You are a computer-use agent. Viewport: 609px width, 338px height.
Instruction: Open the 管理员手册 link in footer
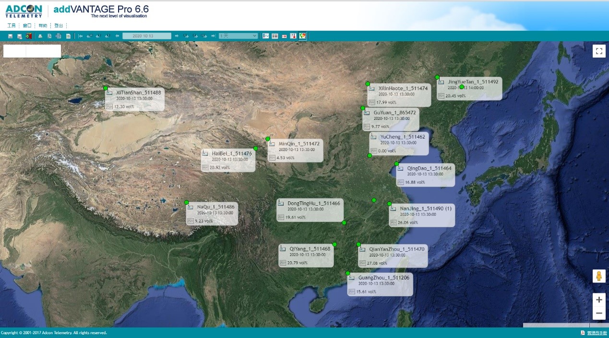596,333
